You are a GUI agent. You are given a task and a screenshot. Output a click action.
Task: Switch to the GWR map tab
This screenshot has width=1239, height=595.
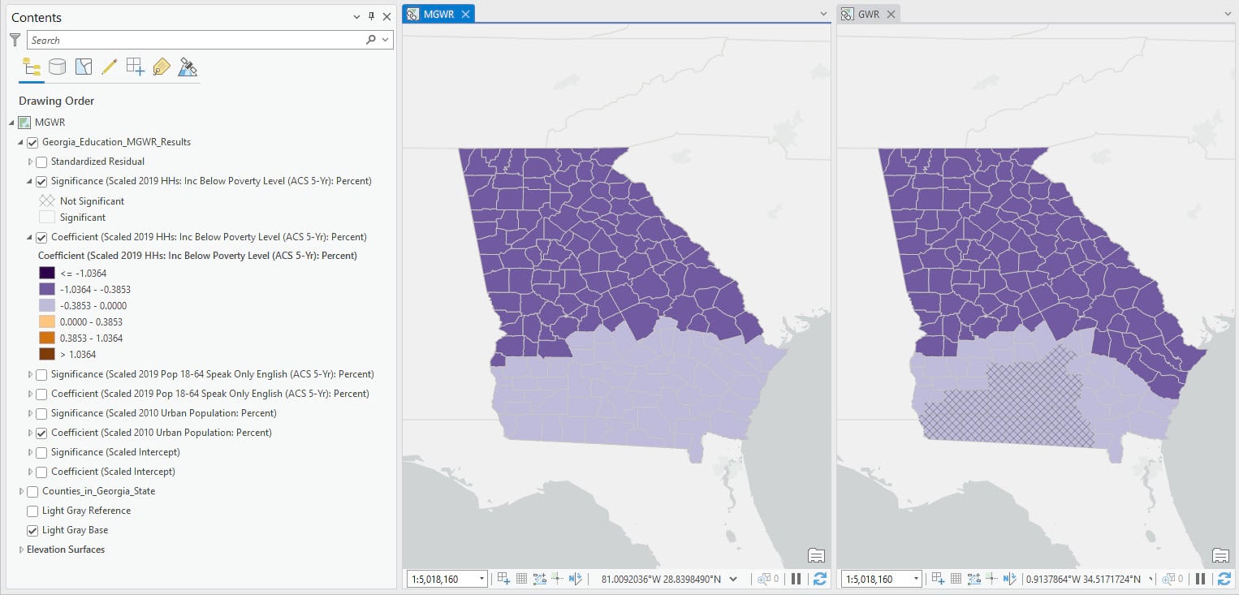tap(873, 14)
